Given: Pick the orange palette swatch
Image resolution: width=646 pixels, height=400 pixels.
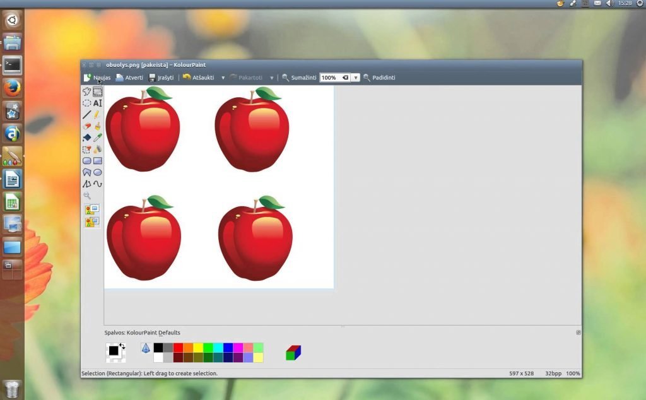Looking at the screenshot, I should point(188,348).
